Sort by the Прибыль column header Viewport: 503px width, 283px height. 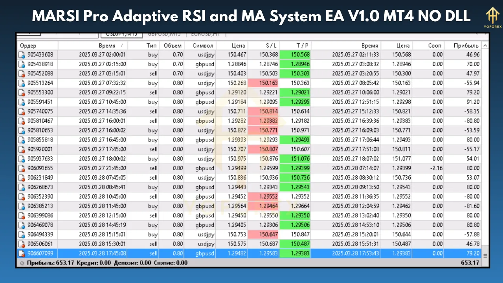point(463,46)
